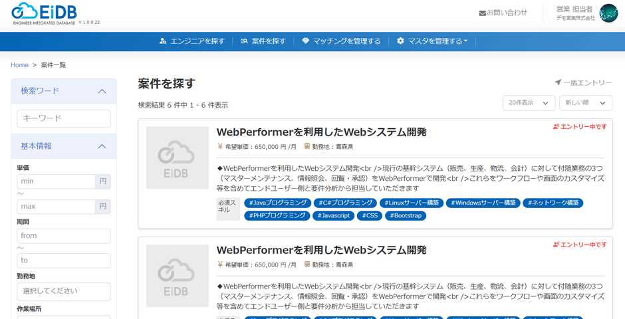The width and height of the screenshot is (625, 319).
Task: Click the engineer search person icon
Action: 163,41
